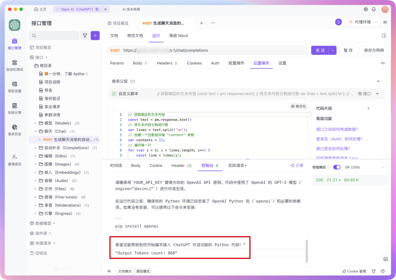Open the 代理环境 environment dropdown
The height and width of the screenshot is (280, 396).
click(x=362, y=22)
